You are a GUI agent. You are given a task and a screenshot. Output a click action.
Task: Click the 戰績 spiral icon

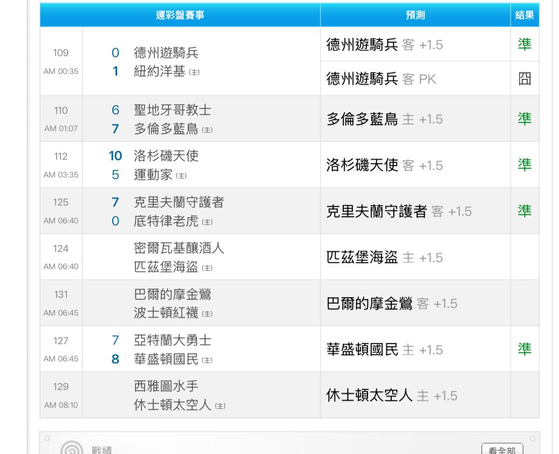tap(72, 449)
